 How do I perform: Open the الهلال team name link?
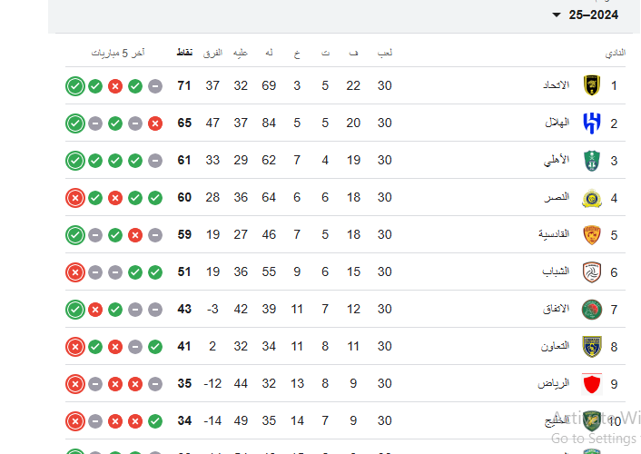tap(557, 123)
